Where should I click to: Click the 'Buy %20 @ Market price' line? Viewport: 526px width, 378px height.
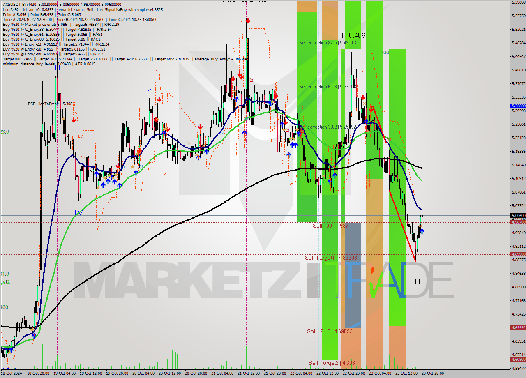[x=61, y=24]
